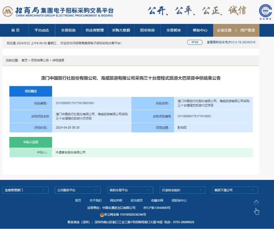Select the 项目概况 section tab
The height and width of the screenshot is (229, 274).
coord(31,91)
